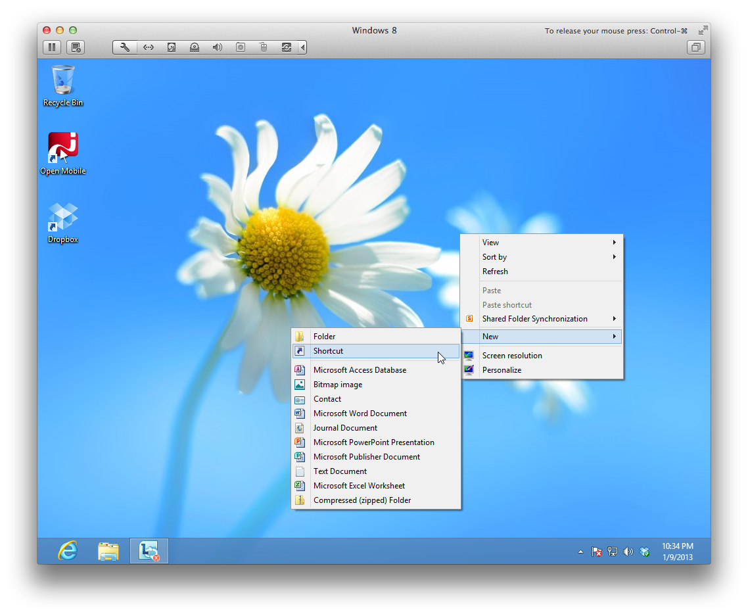This screenshot has width=748, height=616.
Task: Click the volume icon in Windows system tray
Action: pos(628,552)
